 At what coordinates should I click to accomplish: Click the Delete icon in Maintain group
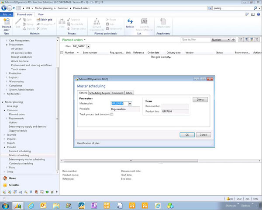pos(38,28)
